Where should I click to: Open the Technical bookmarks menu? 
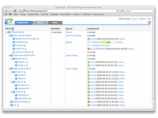pyautogui.click(x=87, y=14)
